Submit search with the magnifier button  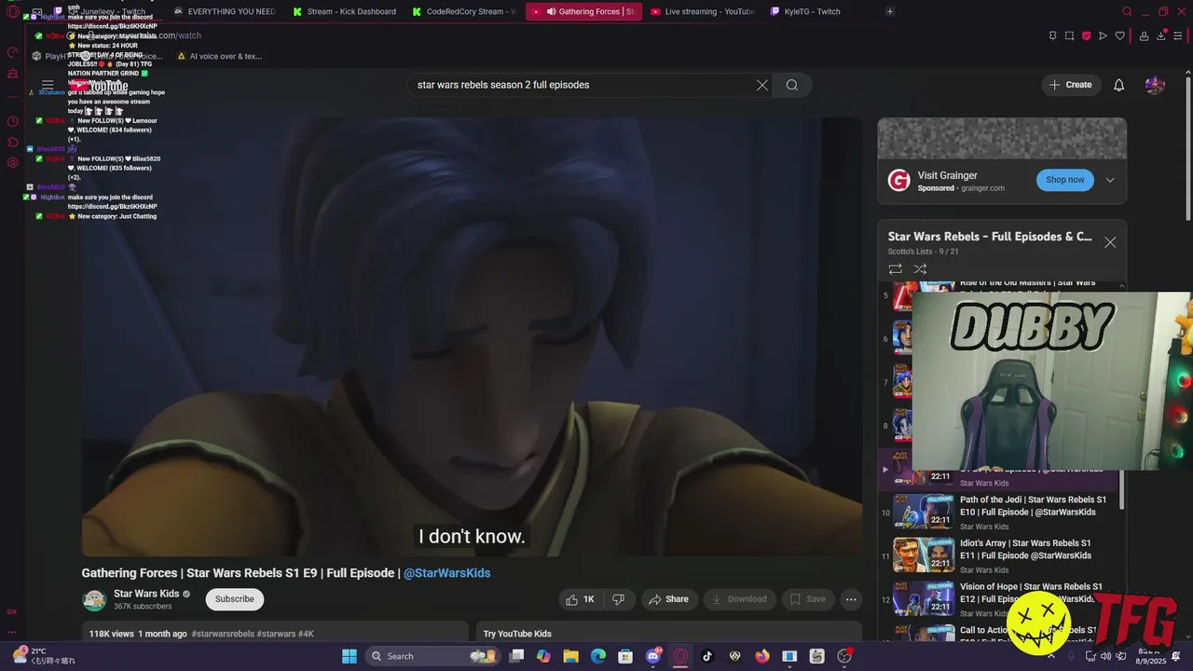click(x=792, y=85)
